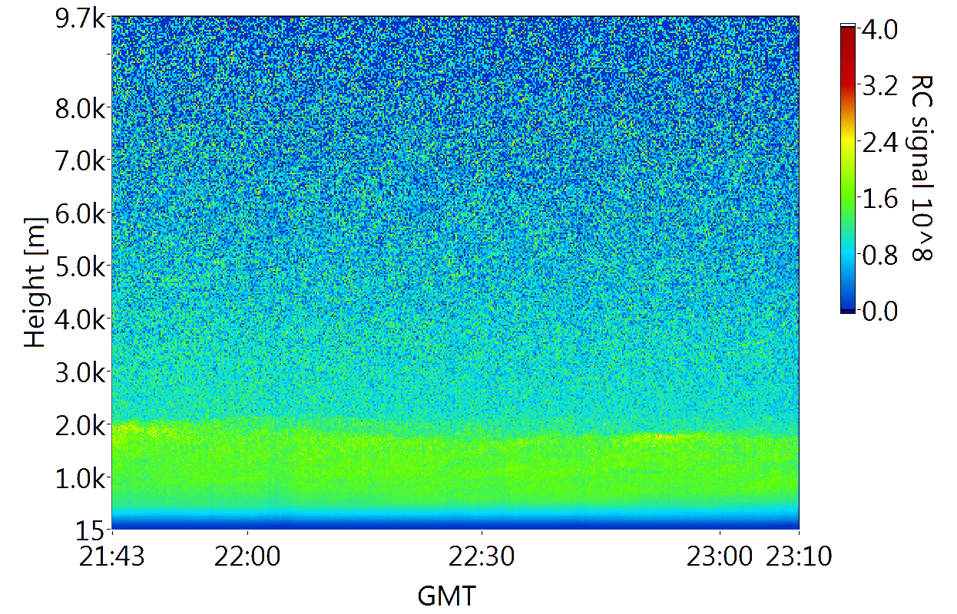Click the 21:43 start time label

pyautogui.click(x=113, y=556)
